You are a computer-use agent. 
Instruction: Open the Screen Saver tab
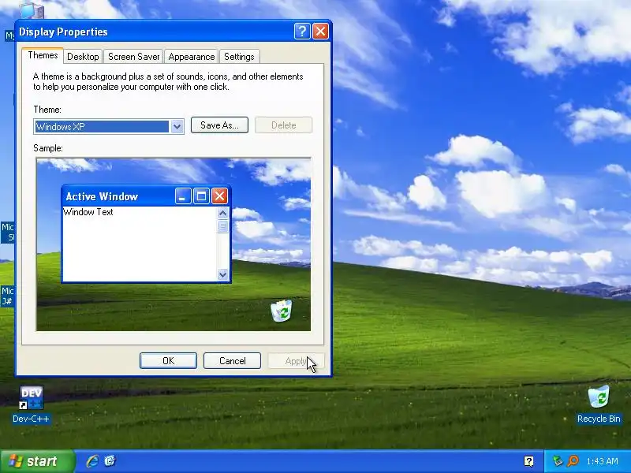133,57
